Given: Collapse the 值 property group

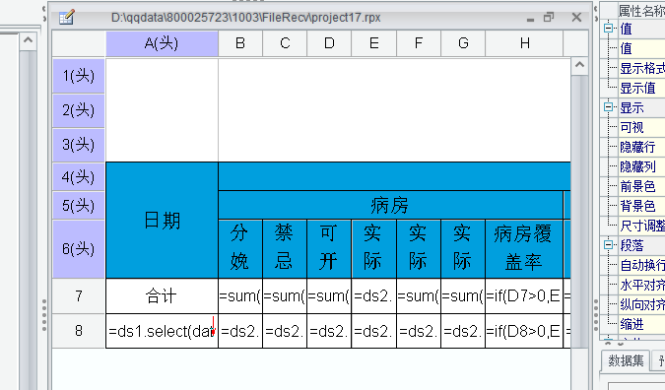Looking at the screenshot, I should click(x=608, y=29).
